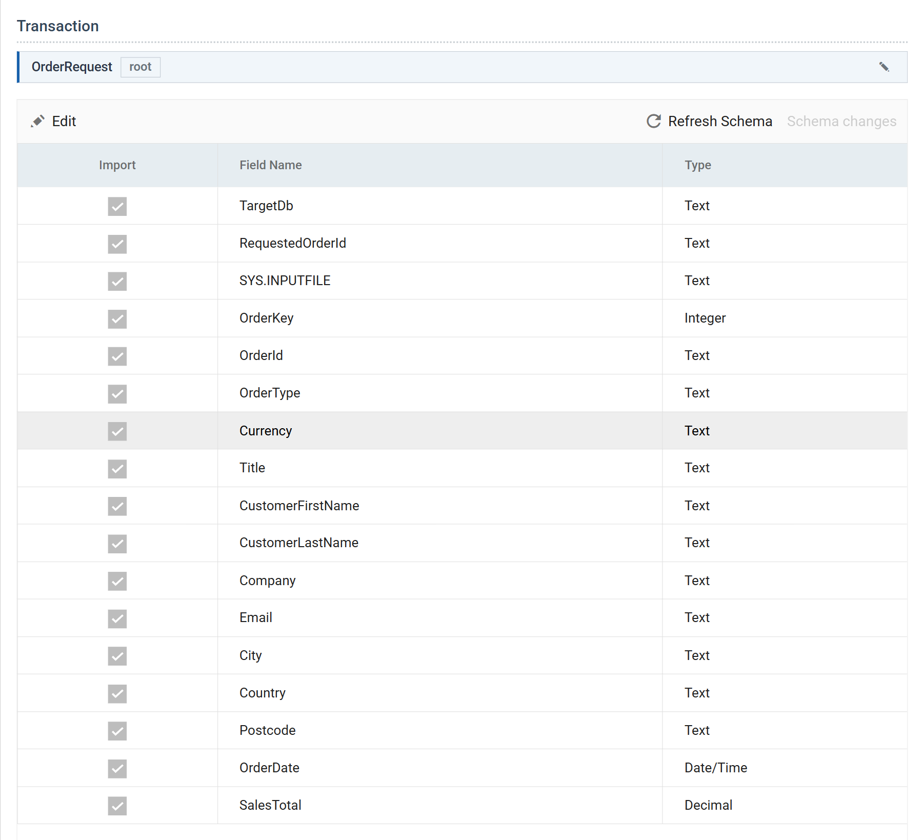
Task: Click the Text type in the TargetDb row
Action: [697, 206]
